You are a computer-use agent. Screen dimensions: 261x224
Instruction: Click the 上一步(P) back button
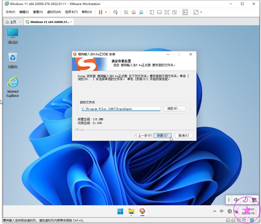(x=144, y=135)
